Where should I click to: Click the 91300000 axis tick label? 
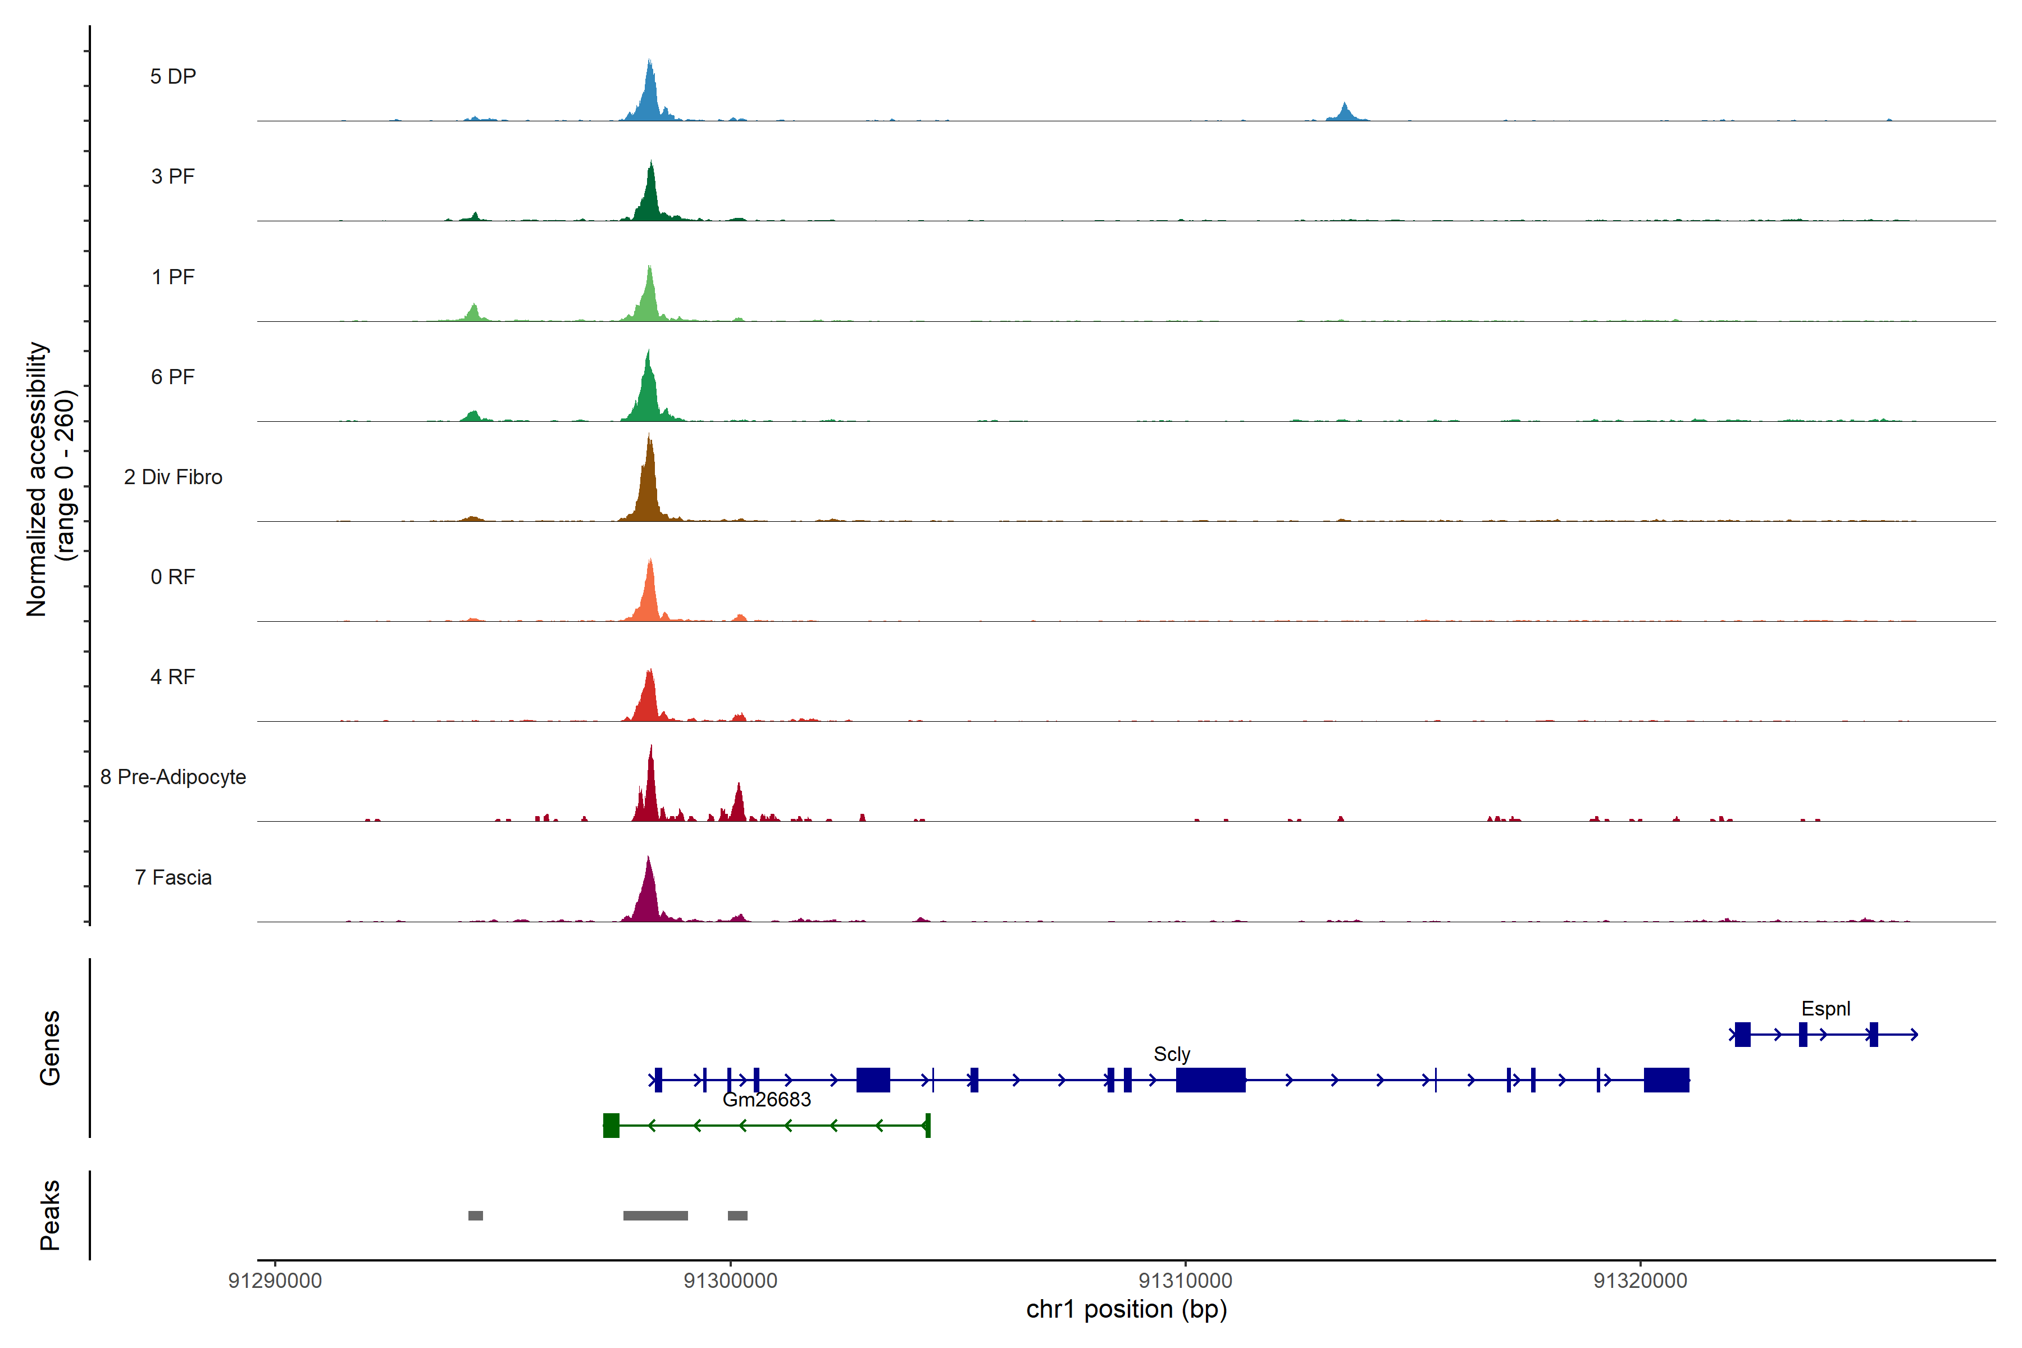click(x=730, y=1281)
